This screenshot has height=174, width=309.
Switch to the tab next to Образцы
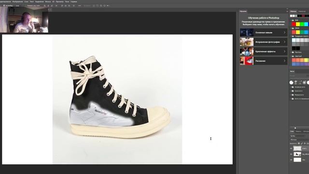(x=302, y=12)
